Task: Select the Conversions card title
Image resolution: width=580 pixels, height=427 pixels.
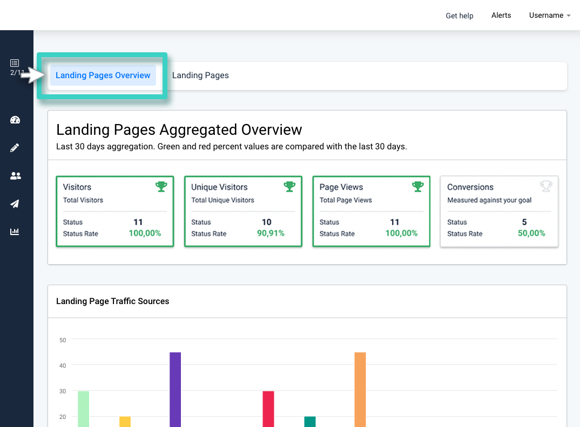Action: tap(470, 187)
